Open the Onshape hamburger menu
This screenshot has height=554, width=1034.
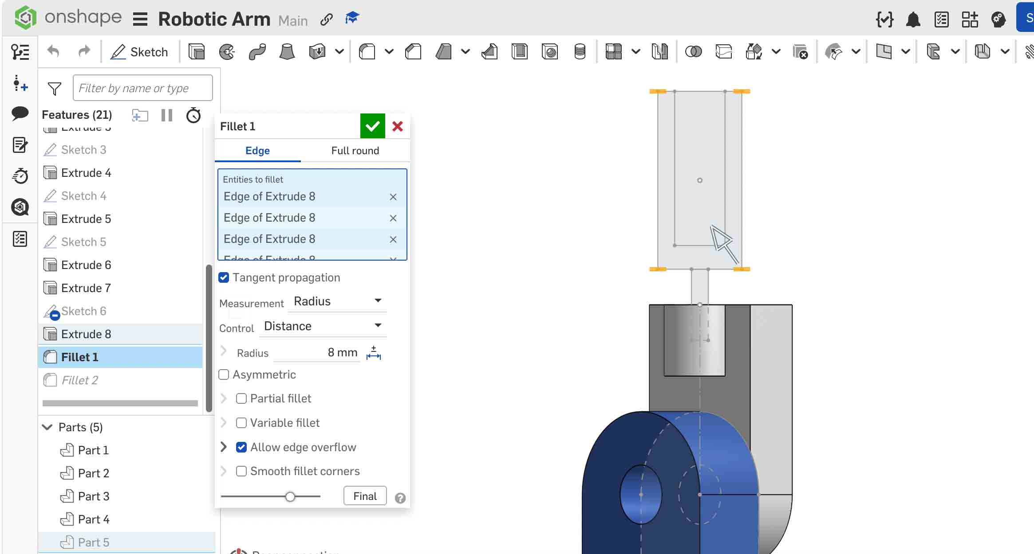140,19
